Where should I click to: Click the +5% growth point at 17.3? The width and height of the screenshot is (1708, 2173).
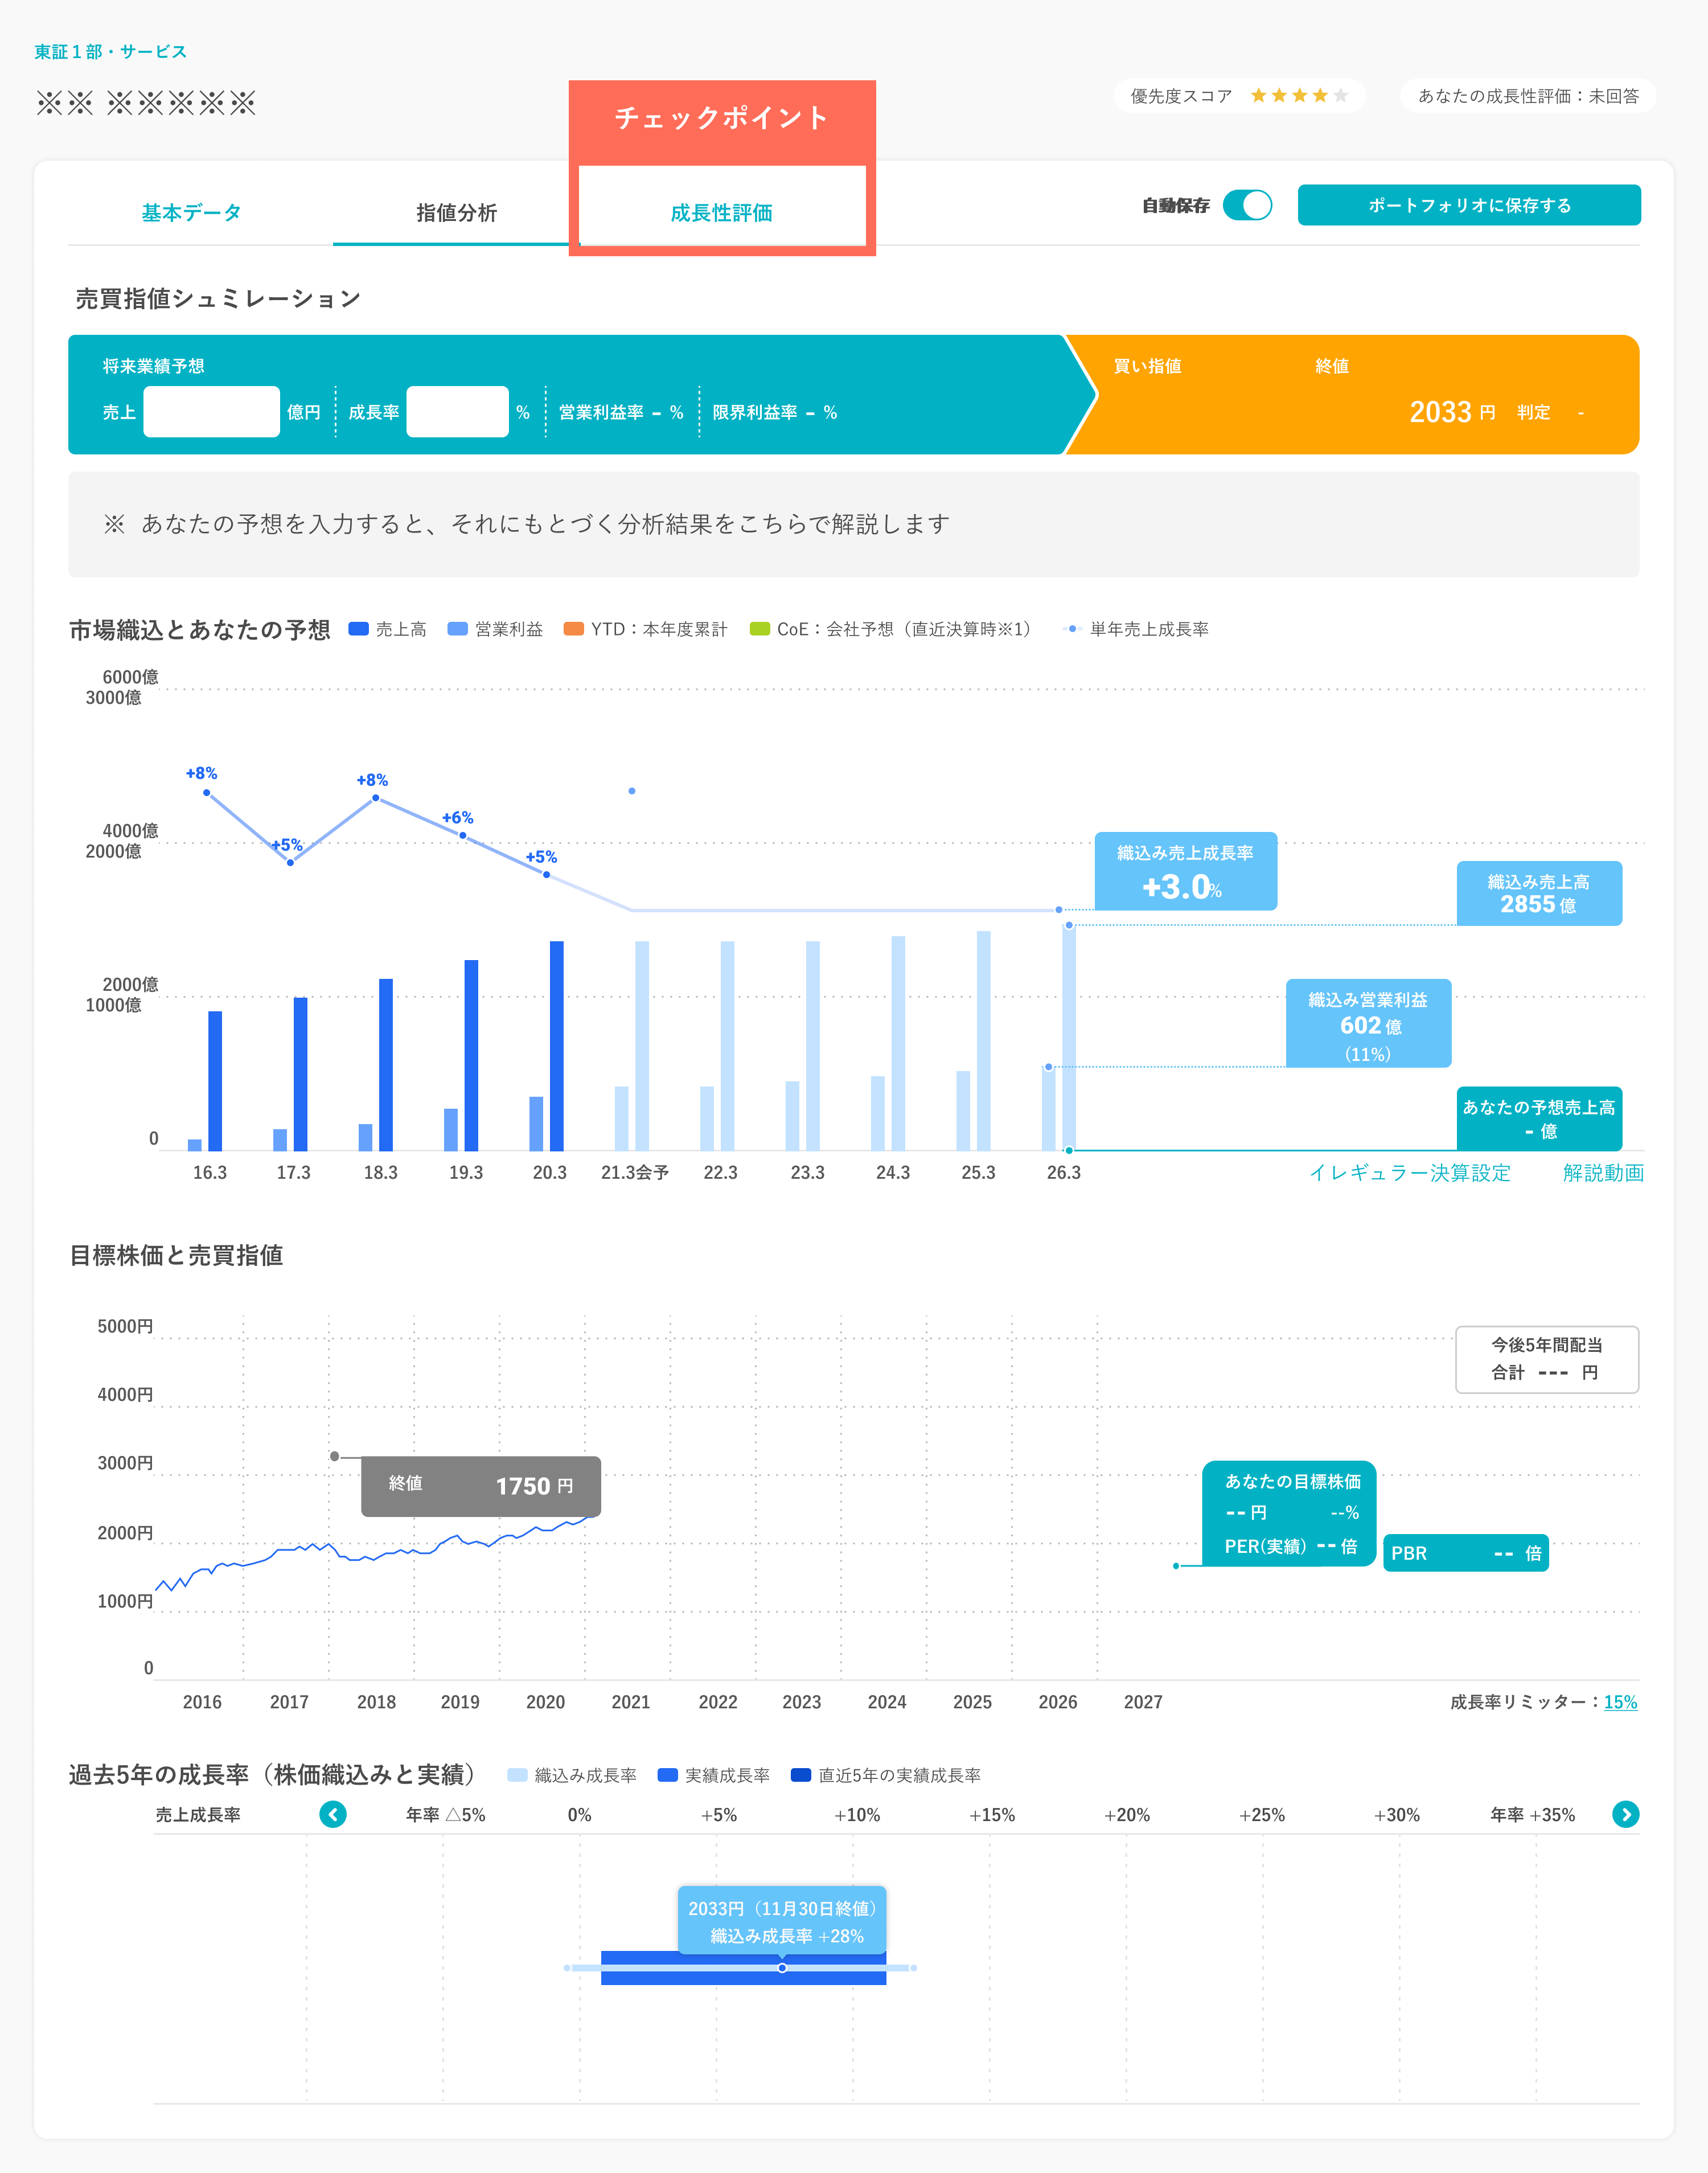(x=290, y=862)
